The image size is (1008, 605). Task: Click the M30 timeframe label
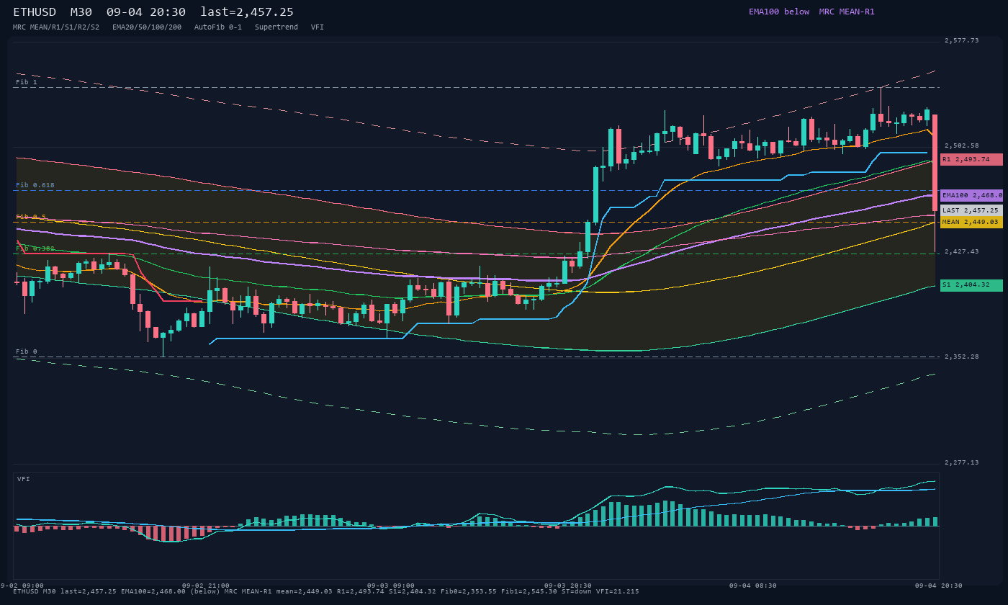pyautogui.click(x=81, y=12)
